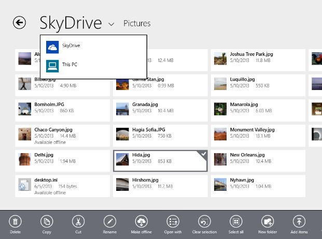
Task: Uncheck the selected Hida.jpg checkmark
Action: pos(203,154)
